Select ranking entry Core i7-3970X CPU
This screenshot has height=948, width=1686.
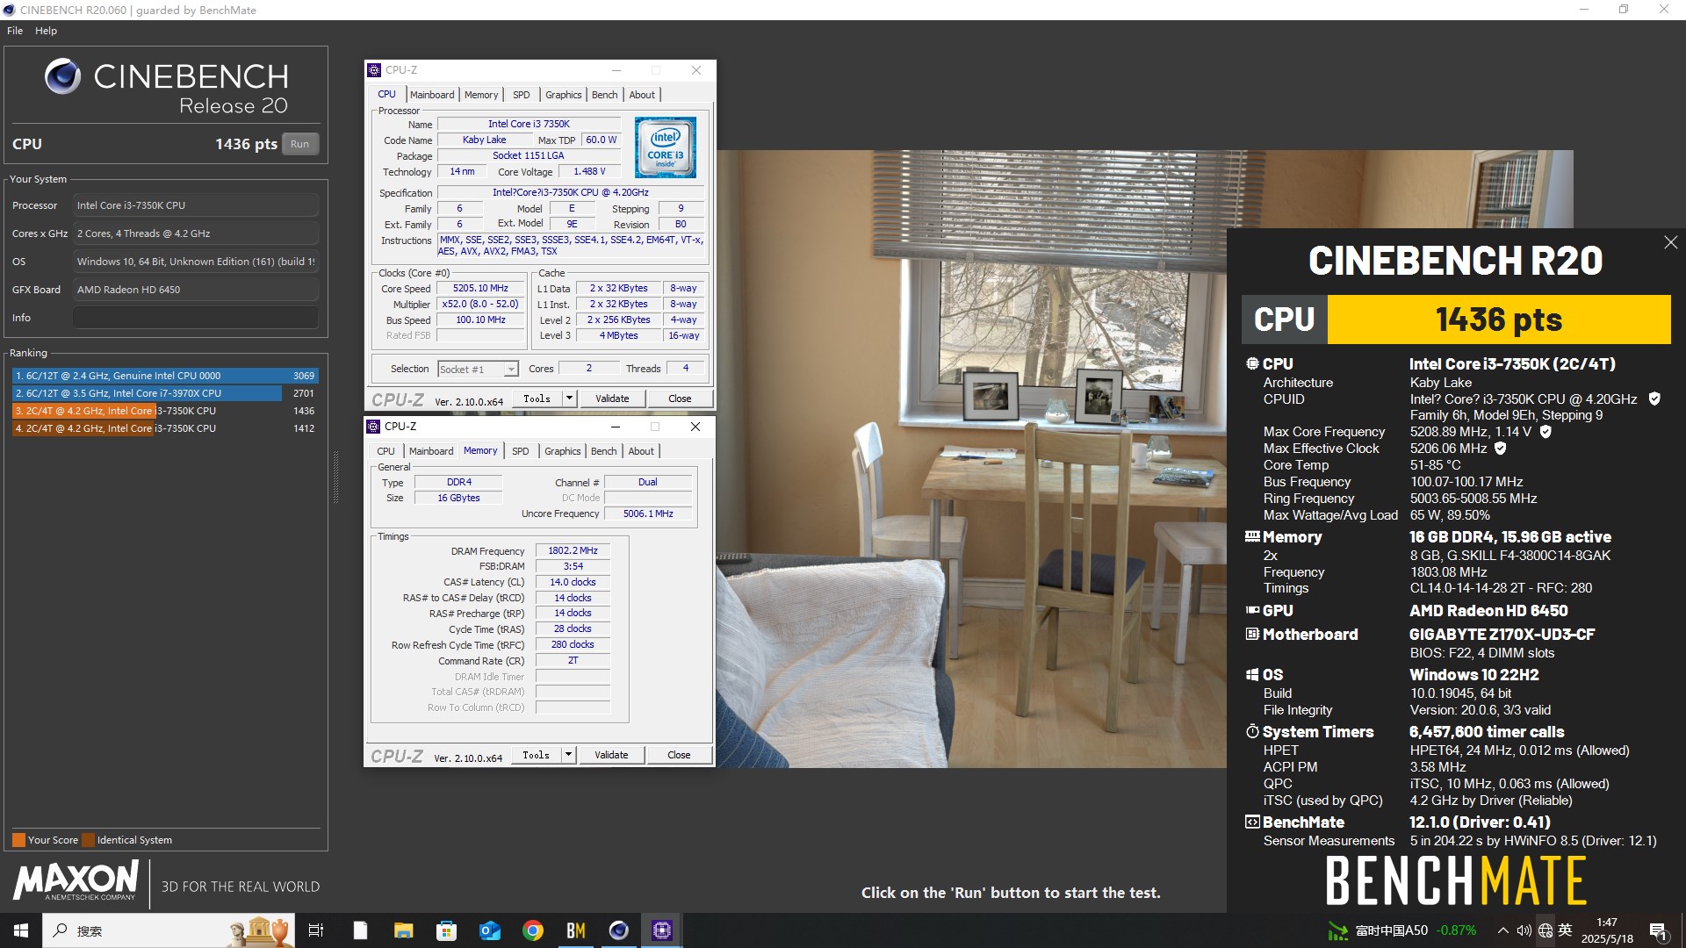(164, 393)
